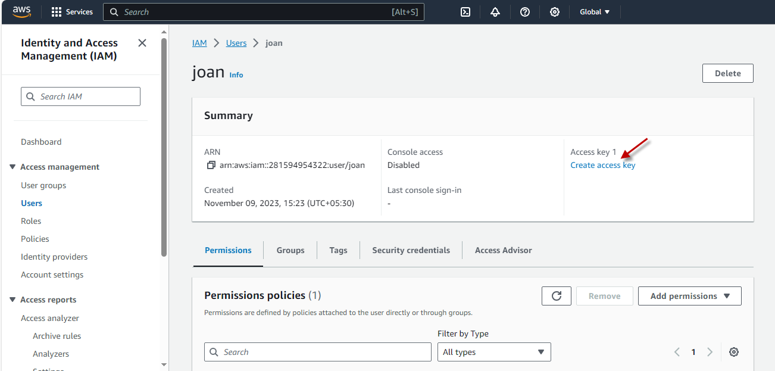Click the sidebar scroll down arrow
775x371 pixels.
pos(164,364)
